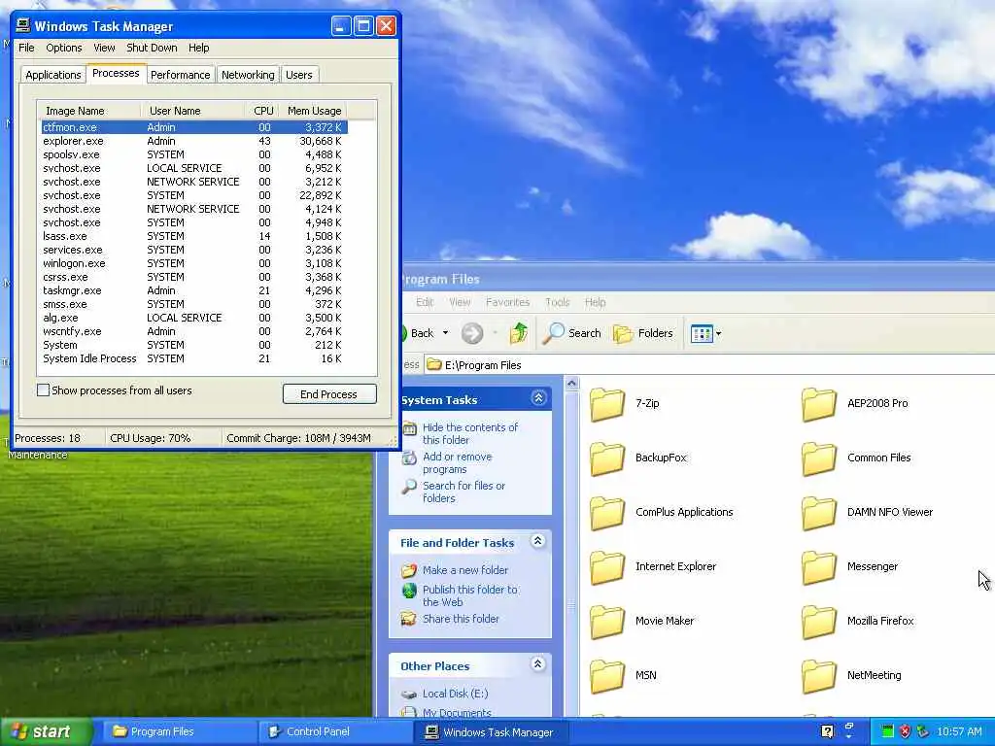Select the explorer.exe process row
This screenshot has height=746, width=995.
[194, 141]
